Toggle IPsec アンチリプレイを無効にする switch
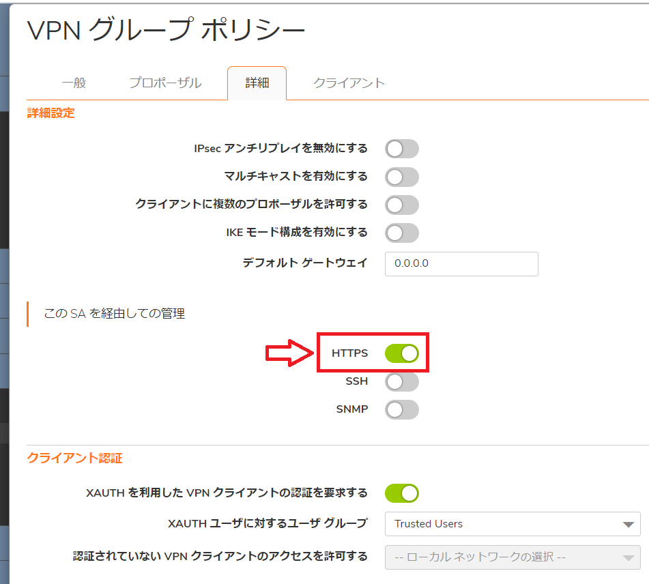This screenshot has height=584, width=649. [402, 149]
